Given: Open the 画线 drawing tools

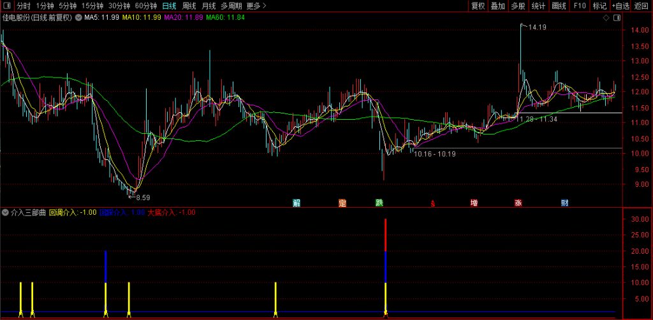Looking at the screenshot, I should click(559, 6).
